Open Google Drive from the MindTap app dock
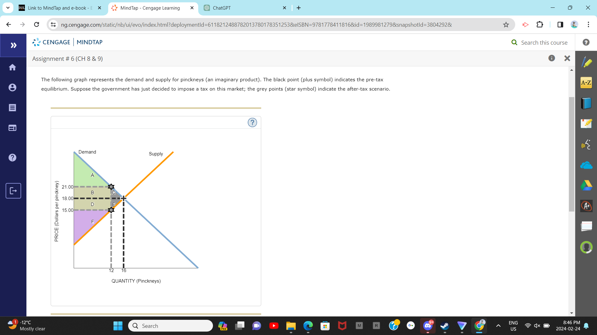The image size is (597, 335). [x=586, y=185]
